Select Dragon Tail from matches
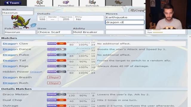191x107 pixels. [x=94, y=60]
